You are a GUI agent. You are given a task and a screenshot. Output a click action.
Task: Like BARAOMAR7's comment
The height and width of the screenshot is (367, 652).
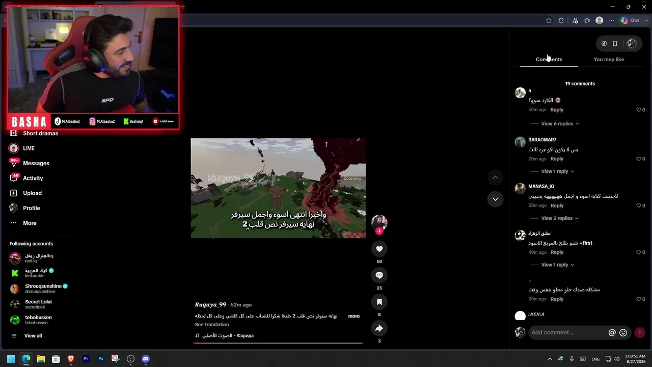point(639,159)
